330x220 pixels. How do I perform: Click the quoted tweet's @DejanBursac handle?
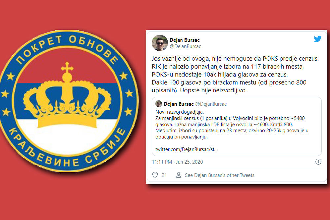pyautogui.click(x=212, y=104)
